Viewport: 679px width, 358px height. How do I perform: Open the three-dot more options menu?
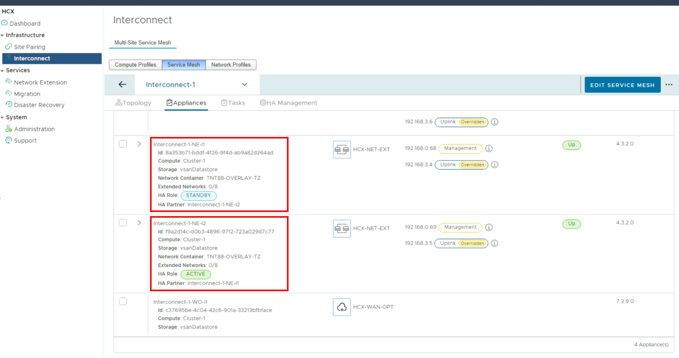click(669, 85)
